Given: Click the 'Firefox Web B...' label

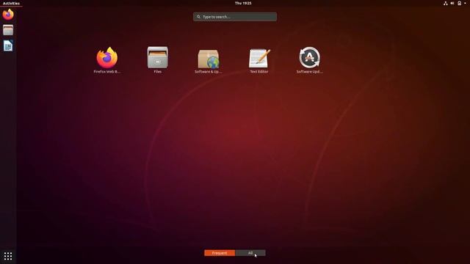Looking at the screenshot, I should point(107,72).
